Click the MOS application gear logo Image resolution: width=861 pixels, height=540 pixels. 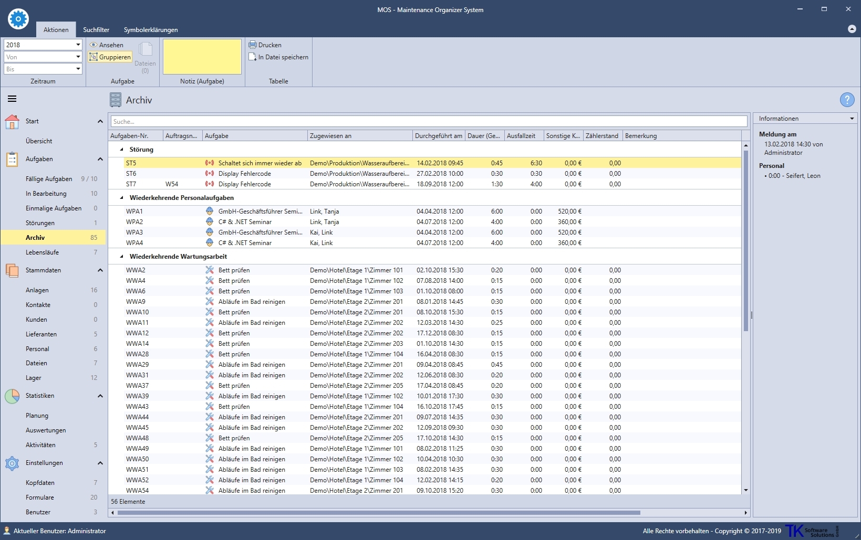click(x=18, y=19)
